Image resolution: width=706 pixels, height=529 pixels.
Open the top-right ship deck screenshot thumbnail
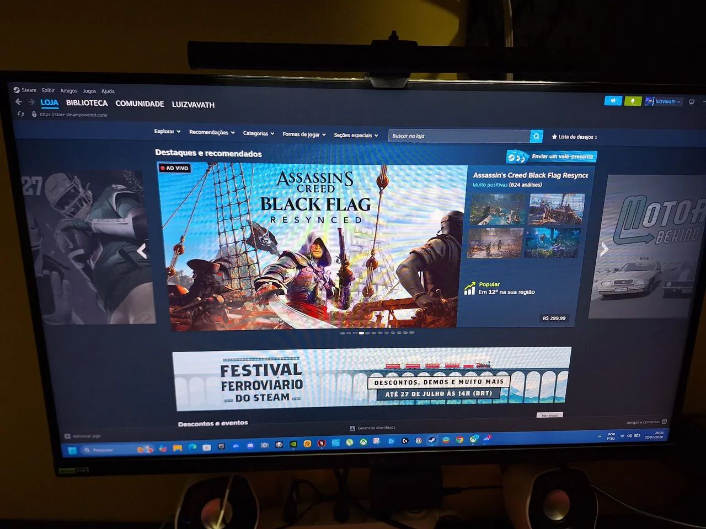click(x=557, y=209)
